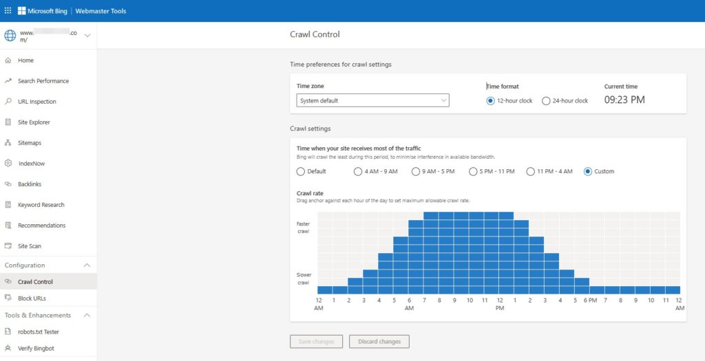Open the app launcher grid icon
This screenshot has width=705, height=361.
(8, 11)
